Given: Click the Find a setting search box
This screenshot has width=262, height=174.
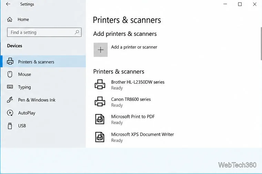Looking at the screenshot, I should (44, 32).
